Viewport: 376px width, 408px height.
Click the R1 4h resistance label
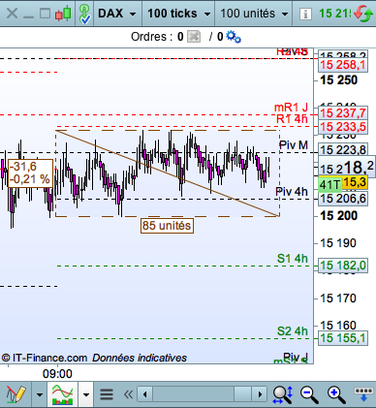click(292, 119)
